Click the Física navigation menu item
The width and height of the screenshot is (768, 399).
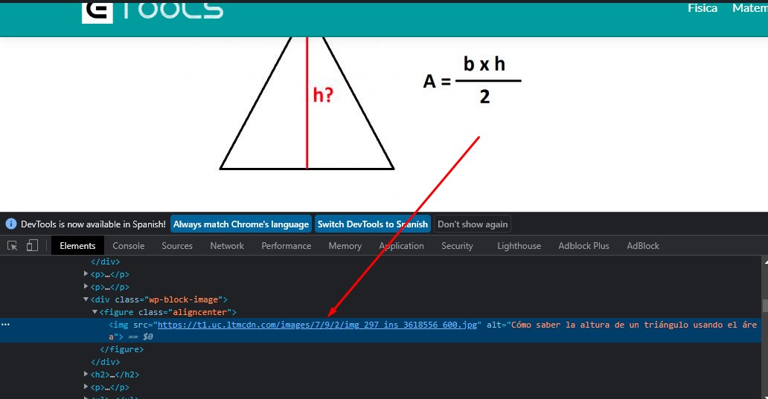[x=702, y=8]
